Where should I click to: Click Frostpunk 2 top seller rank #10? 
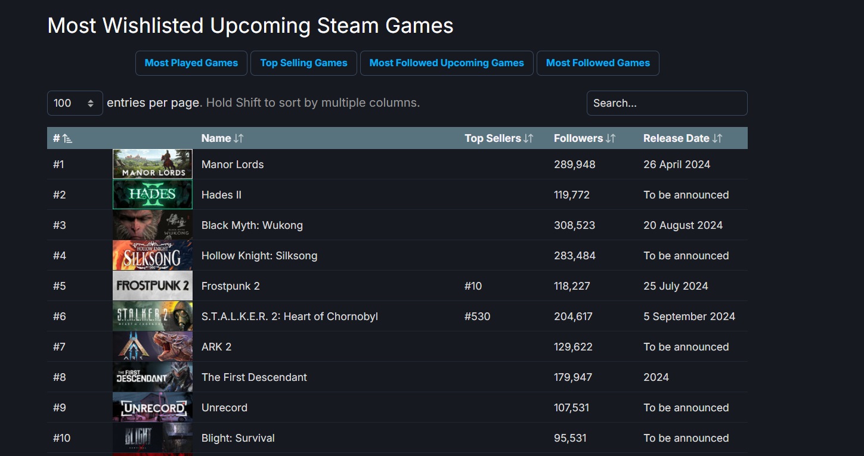tap(473, 286)
